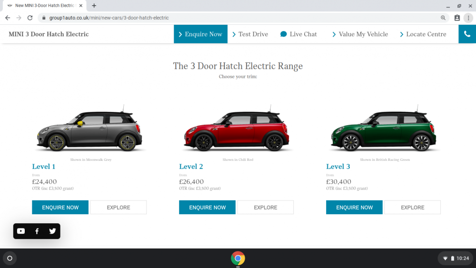Reload the page with refresh icon

point(30,18)
